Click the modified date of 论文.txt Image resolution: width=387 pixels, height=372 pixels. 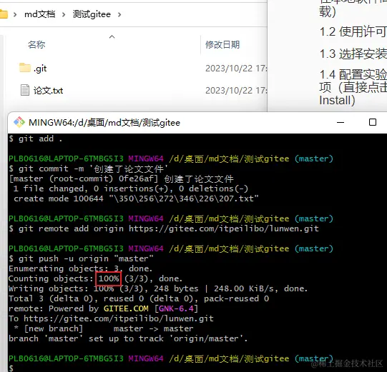tap(236, 91)
